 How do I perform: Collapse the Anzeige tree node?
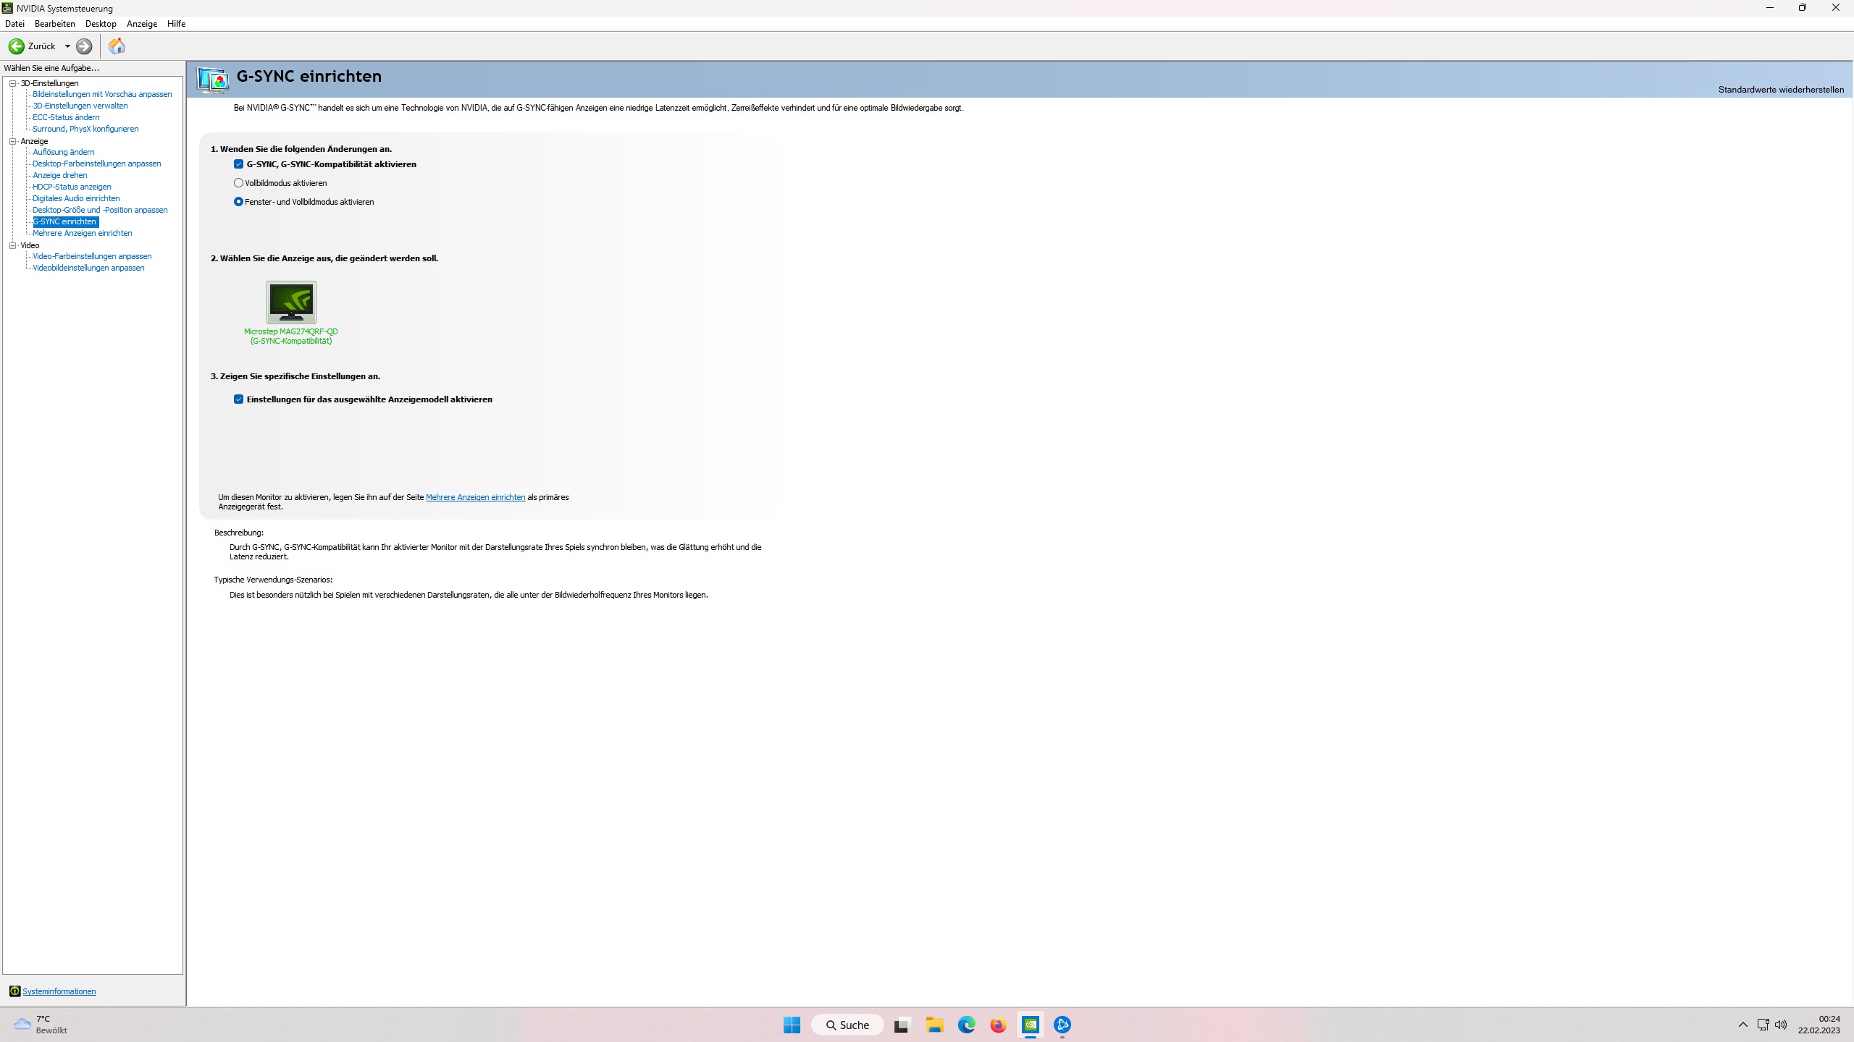[12, 141]
